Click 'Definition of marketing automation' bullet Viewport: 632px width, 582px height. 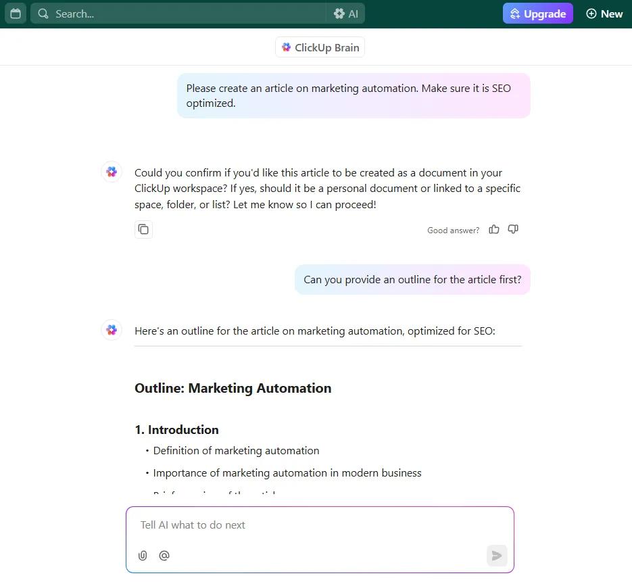coord(236,451)
